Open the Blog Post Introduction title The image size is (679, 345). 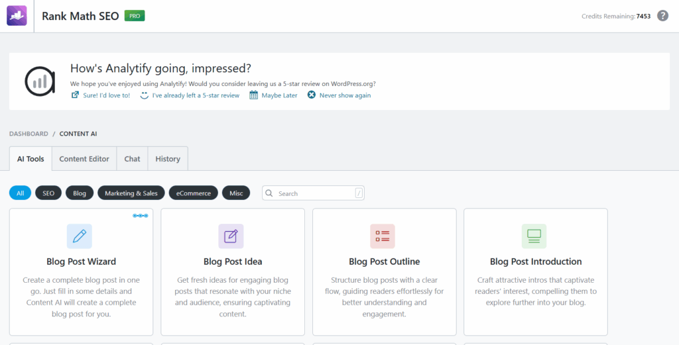pos(536,262)
